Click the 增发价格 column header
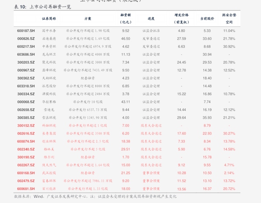The image size is (261, 203). pyautogui.click(x=182, y=18)
